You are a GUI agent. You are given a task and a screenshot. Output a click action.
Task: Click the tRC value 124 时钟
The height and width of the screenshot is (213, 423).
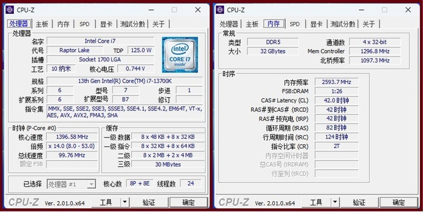[x=336, y=137]
